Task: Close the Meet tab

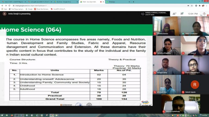Action: pyautogui.click(x=103, y=2)
